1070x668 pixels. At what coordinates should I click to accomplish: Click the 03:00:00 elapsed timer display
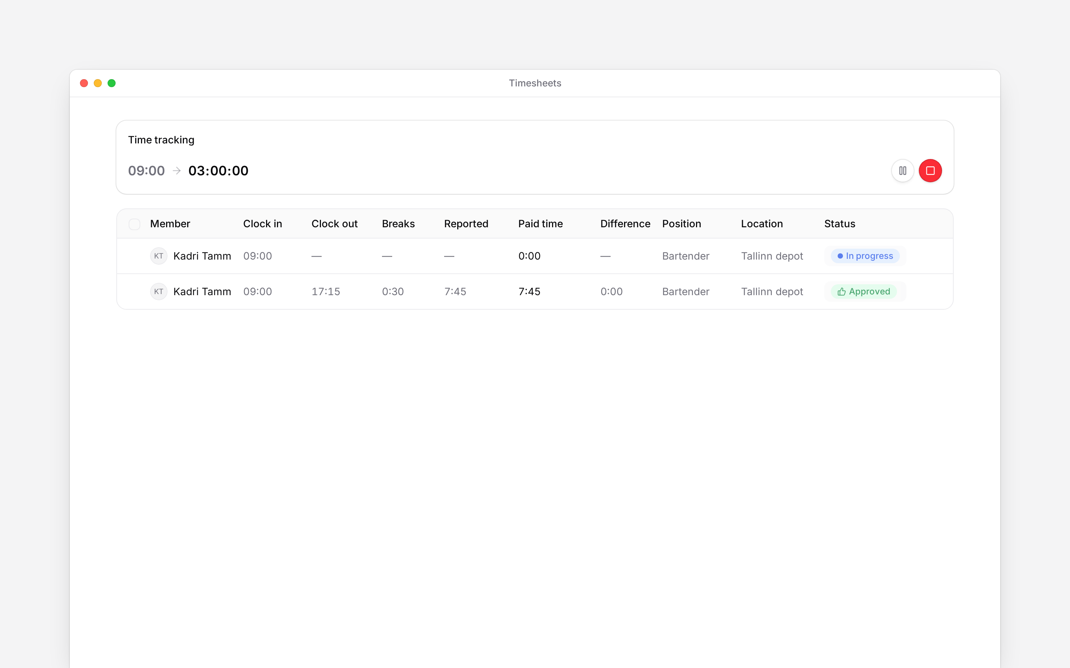[218, 171]
